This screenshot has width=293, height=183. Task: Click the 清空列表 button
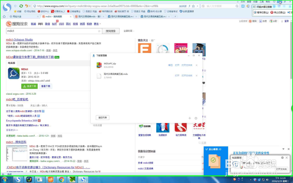(x=102, y=118)
